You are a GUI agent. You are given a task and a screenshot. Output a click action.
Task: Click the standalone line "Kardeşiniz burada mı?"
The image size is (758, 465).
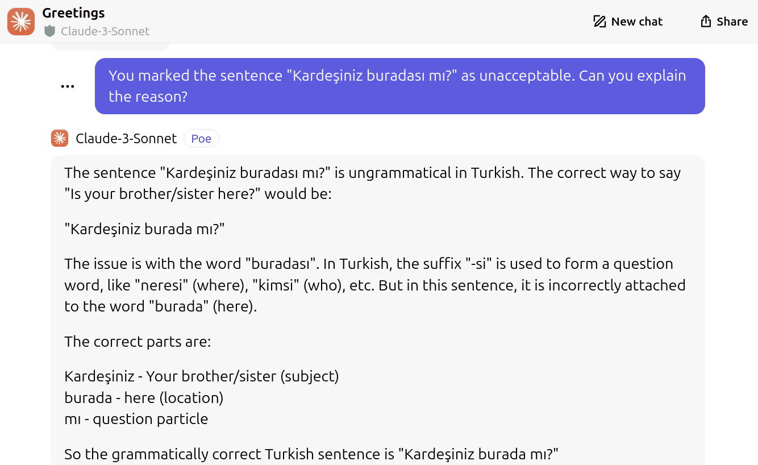(x=145, y=229)
